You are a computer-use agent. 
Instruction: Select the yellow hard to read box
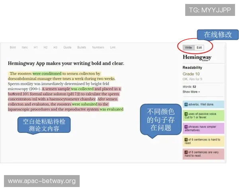click(203, 141)
